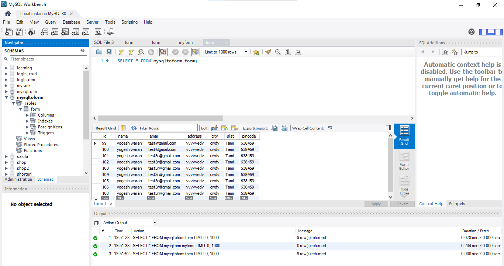This screenshot has height=266, width=504.
Task: Toggle wrap cell content button
Action: tap(330, 128)
